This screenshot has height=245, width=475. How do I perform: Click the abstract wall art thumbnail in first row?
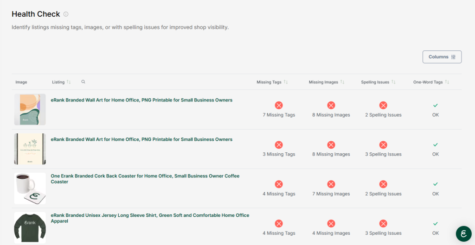pyautogui.click(x=30, y=109)
